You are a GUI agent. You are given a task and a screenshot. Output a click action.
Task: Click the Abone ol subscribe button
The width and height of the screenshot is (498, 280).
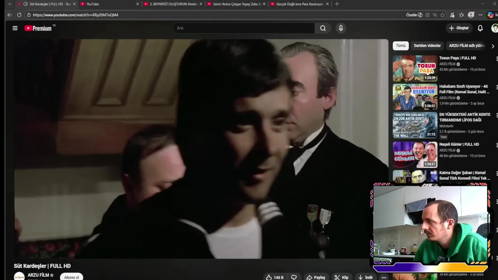[x=72, y=277]
